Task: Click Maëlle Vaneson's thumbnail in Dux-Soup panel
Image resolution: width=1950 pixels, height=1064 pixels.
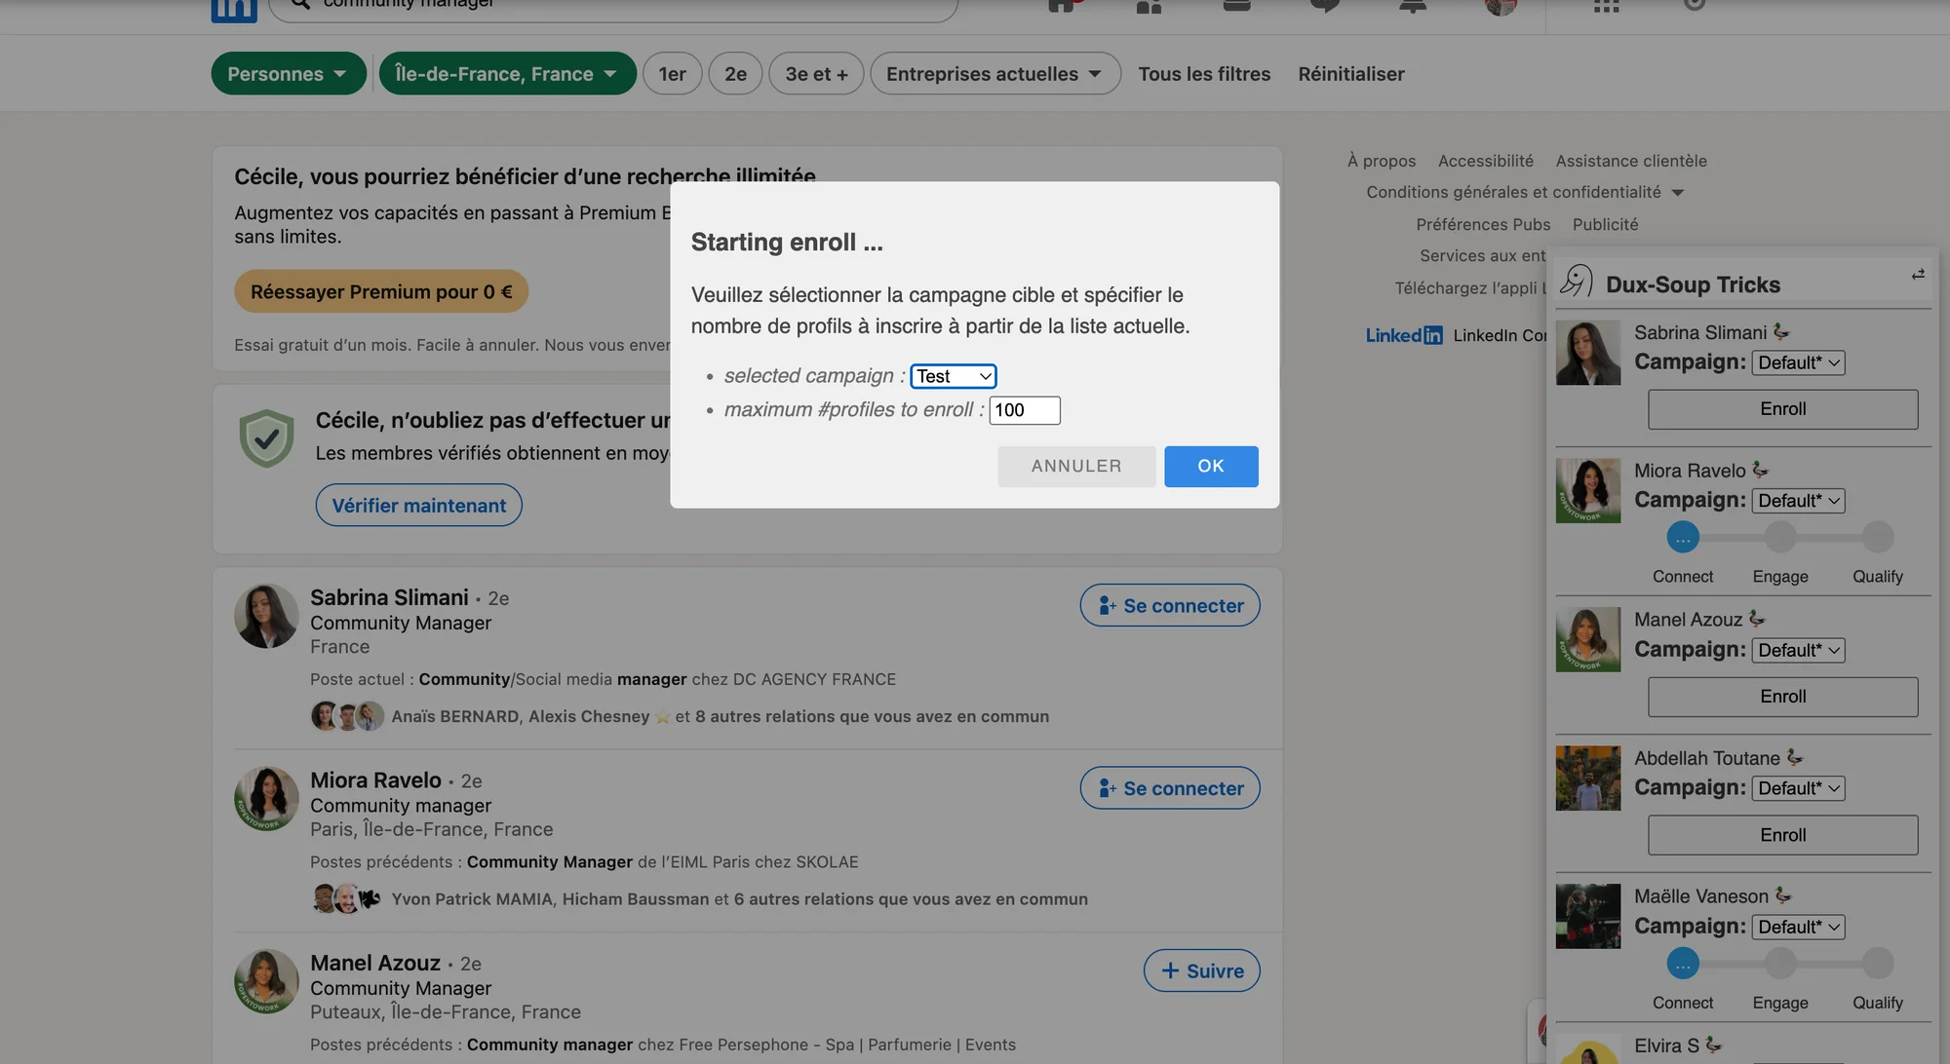Action: pyautogui.click(x=1588, y=916)
